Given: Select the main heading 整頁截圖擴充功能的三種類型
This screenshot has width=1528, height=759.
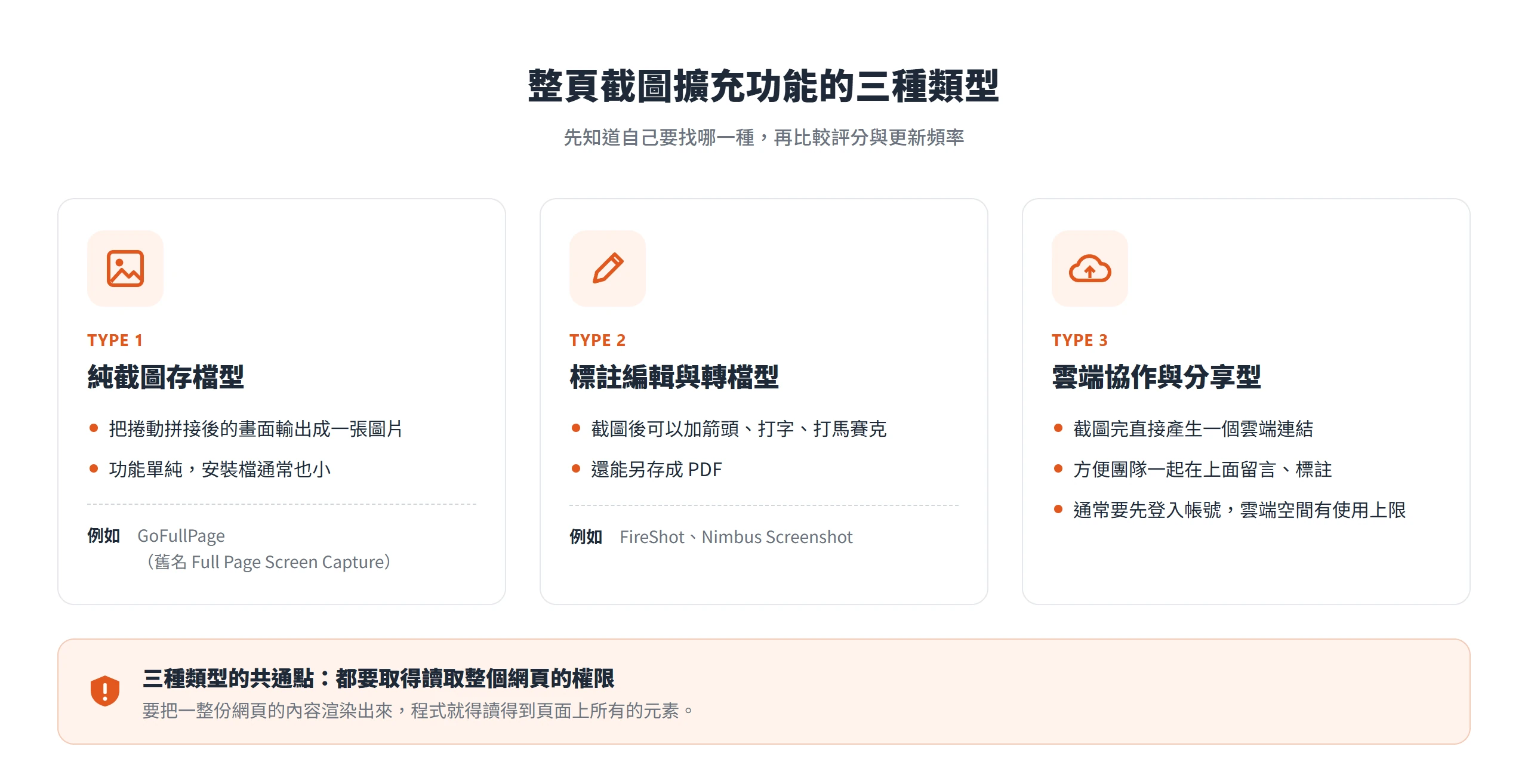Looking at the screenshot, I should [x=763, y=86].
